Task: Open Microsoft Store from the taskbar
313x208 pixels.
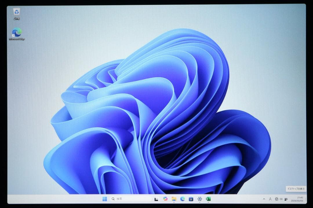Action: 191,199
